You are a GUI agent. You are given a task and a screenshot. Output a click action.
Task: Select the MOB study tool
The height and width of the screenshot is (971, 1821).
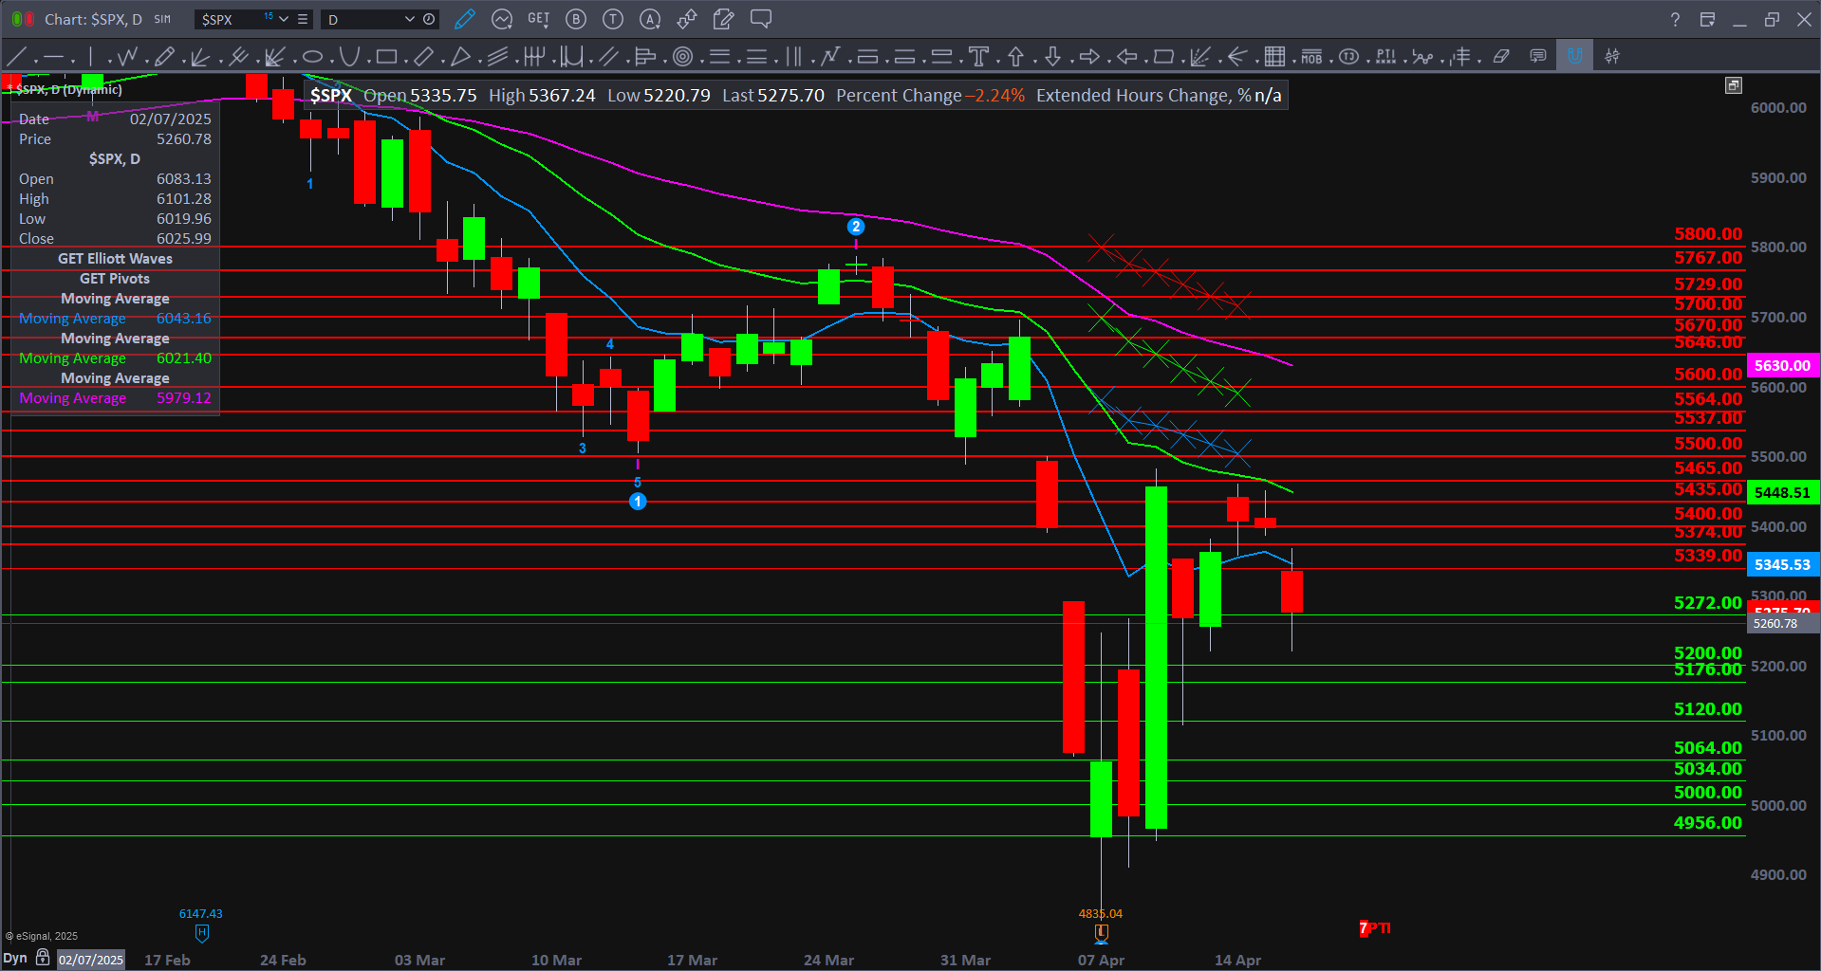tap(1311, 57)
